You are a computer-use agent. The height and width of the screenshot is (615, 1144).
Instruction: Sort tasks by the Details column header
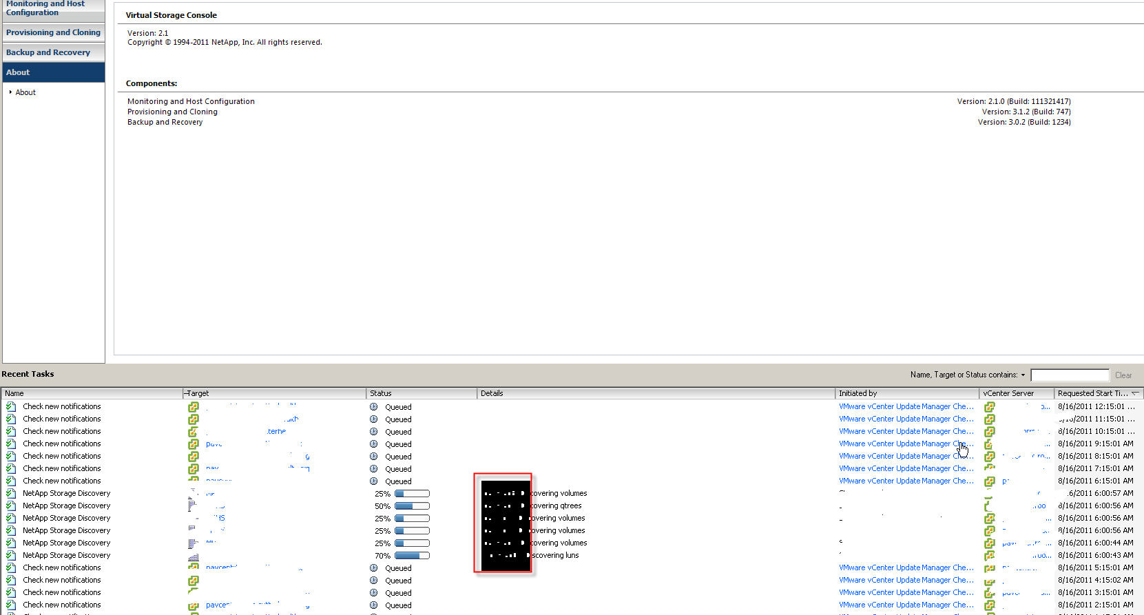pos(656,393)
